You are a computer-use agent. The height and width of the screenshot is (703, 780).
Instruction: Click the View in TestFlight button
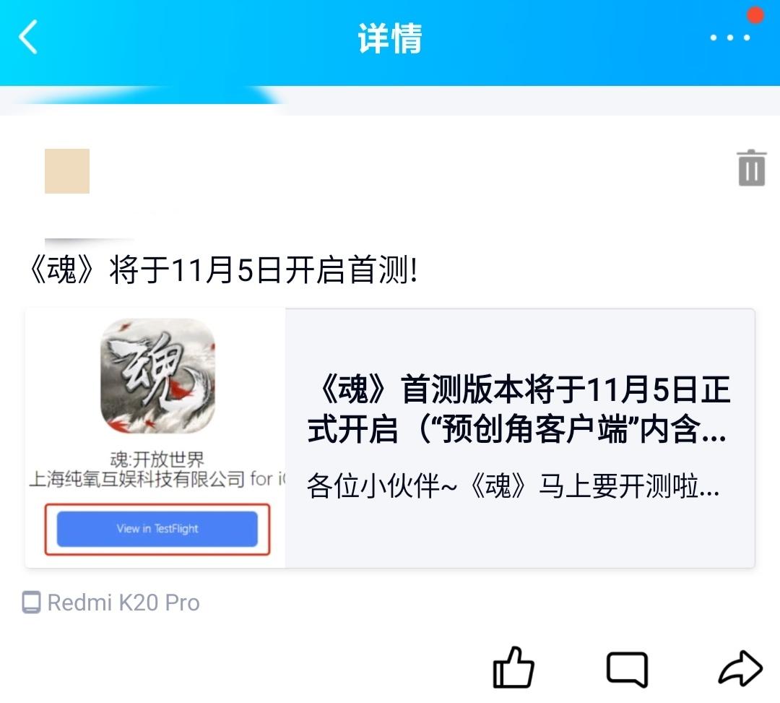[x=157, y=529]
